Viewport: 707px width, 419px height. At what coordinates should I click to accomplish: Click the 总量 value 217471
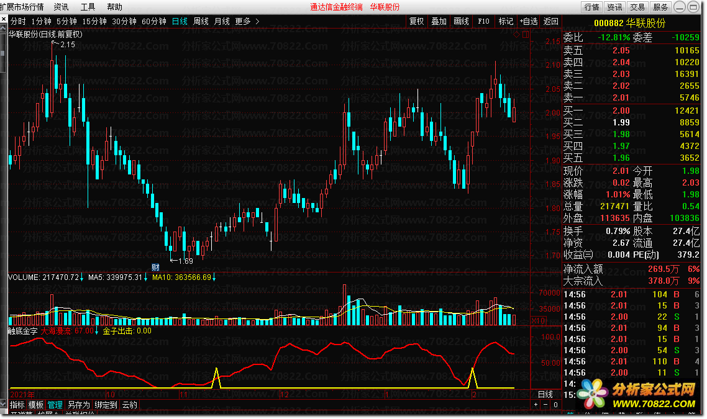614,206
